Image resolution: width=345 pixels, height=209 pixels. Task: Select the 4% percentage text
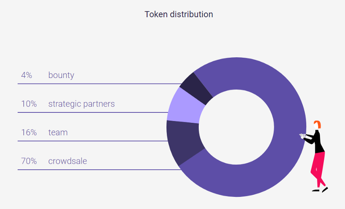(x=26, y=75)
